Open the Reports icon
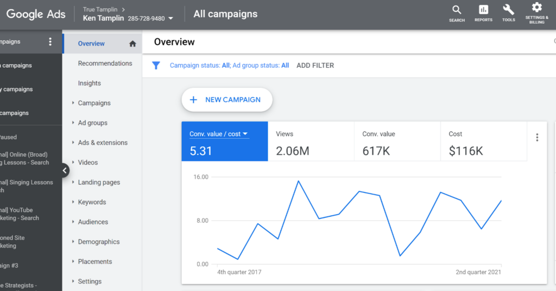 (483, 14)
